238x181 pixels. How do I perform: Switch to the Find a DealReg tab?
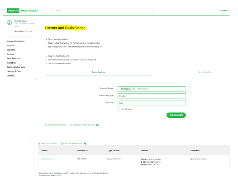pyautogui.click(x=205, y=72)
